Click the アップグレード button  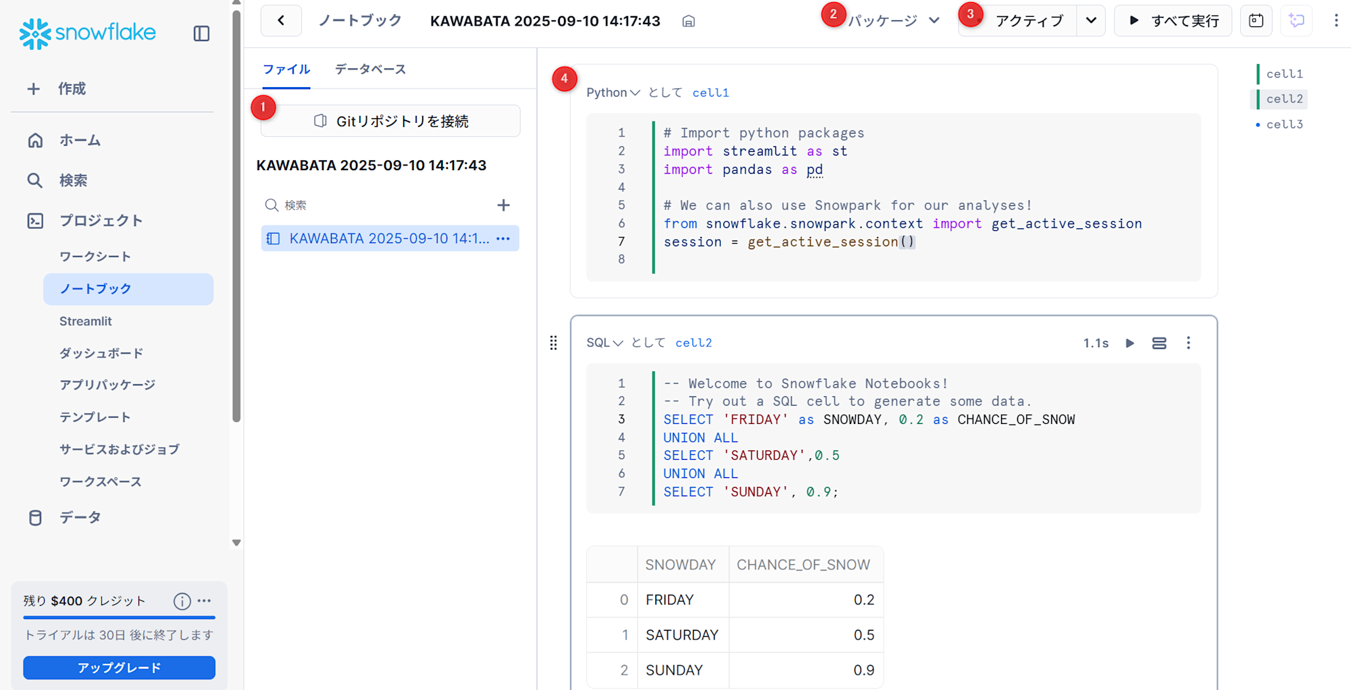pyautogui.click(x=119, y=668)
